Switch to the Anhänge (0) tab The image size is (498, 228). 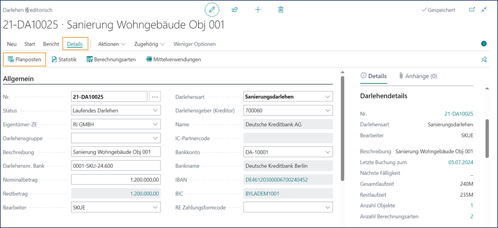[418, 76]
